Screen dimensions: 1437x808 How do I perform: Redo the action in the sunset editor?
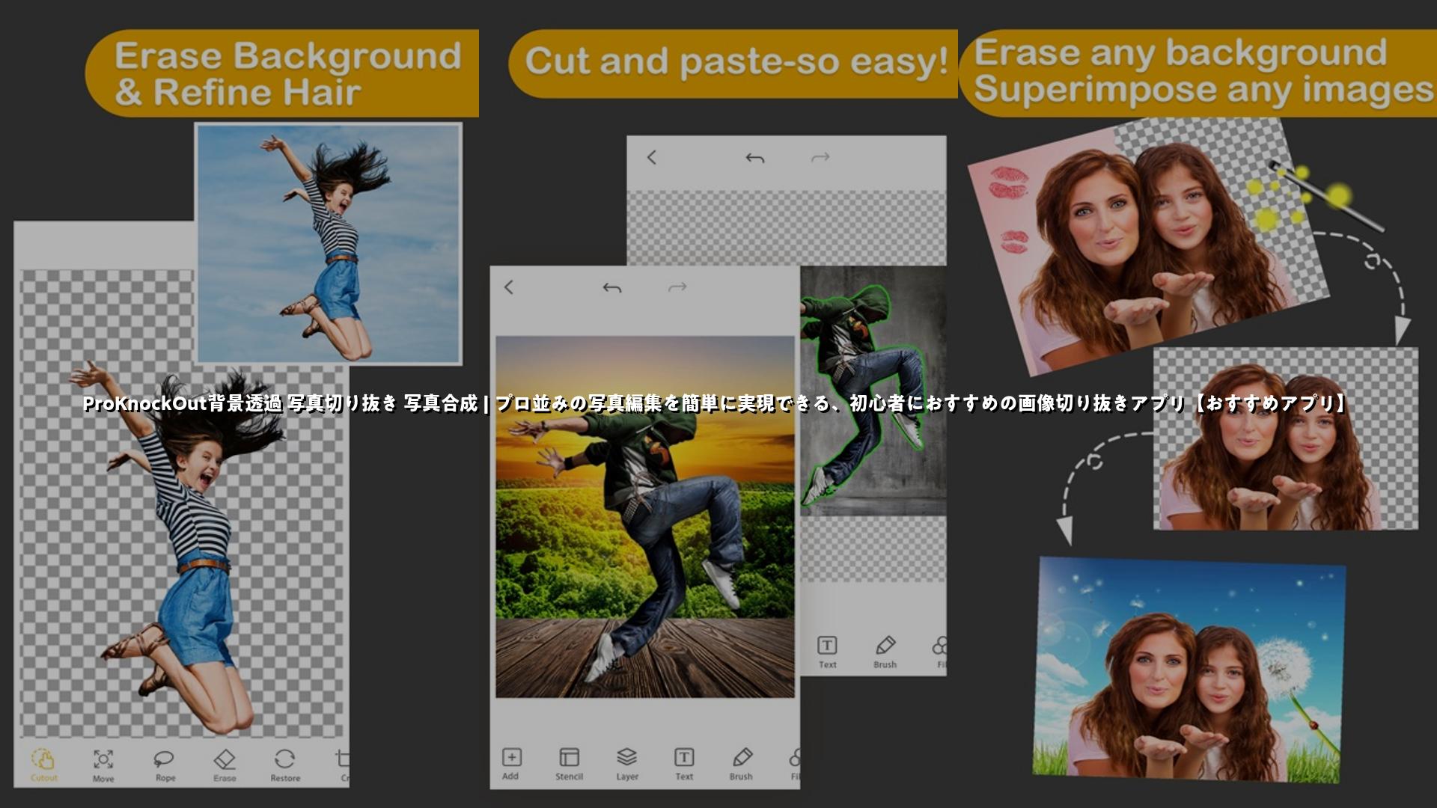(677, 287)
